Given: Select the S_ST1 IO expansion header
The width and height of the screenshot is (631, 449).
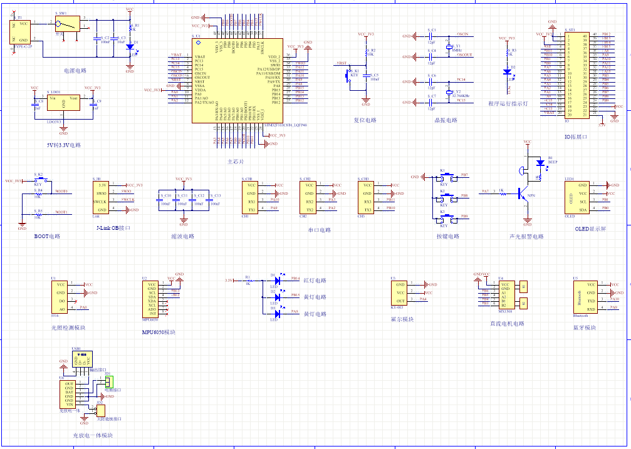Looking at the screenshot, I should click(x=578, y=75).
